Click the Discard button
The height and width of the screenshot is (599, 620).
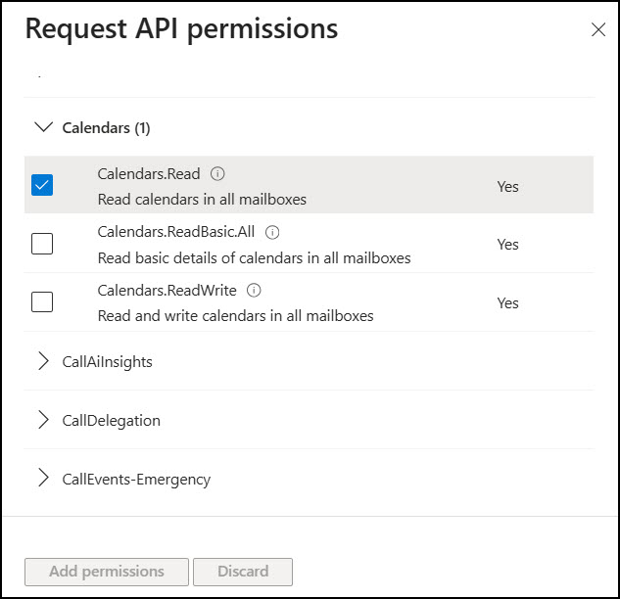tap(242, 572)
